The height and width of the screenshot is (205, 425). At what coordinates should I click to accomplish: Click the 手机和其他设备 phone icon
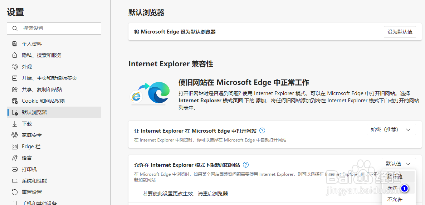tap(15, 203)
